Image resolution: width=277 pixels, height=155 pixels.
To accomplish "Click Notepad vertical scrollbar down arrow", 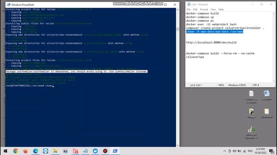I will pos(274,81).
